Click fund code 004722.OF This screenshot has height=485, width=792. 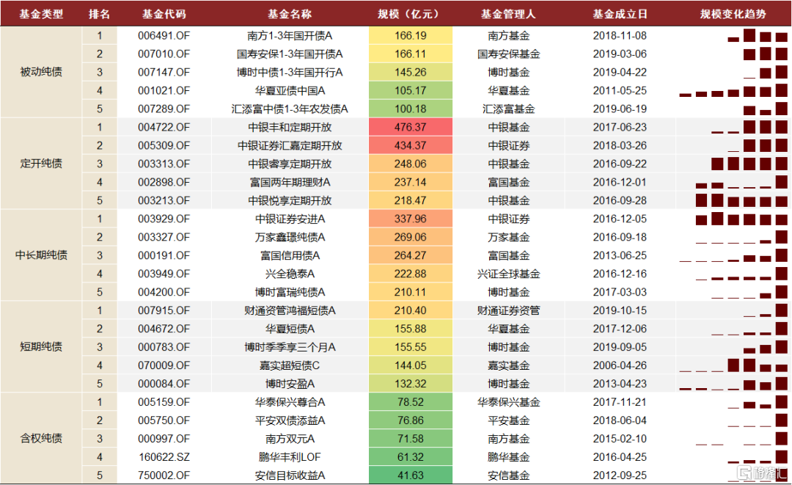coord(164,128)
